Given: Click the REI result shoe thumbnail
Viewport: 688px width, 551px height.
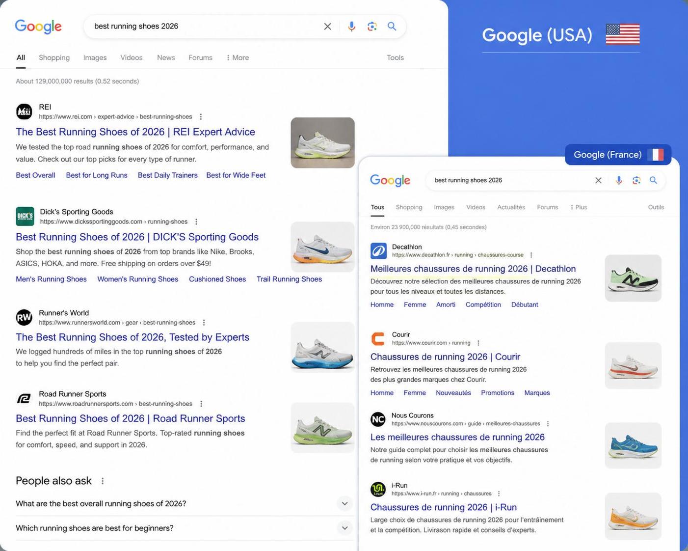Looking at the screenshot, I should [322, 143].
